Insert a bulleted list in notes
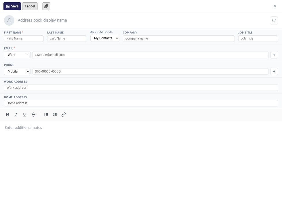The height and width of the screenshot is (207, 282). [x=46, y=115]
